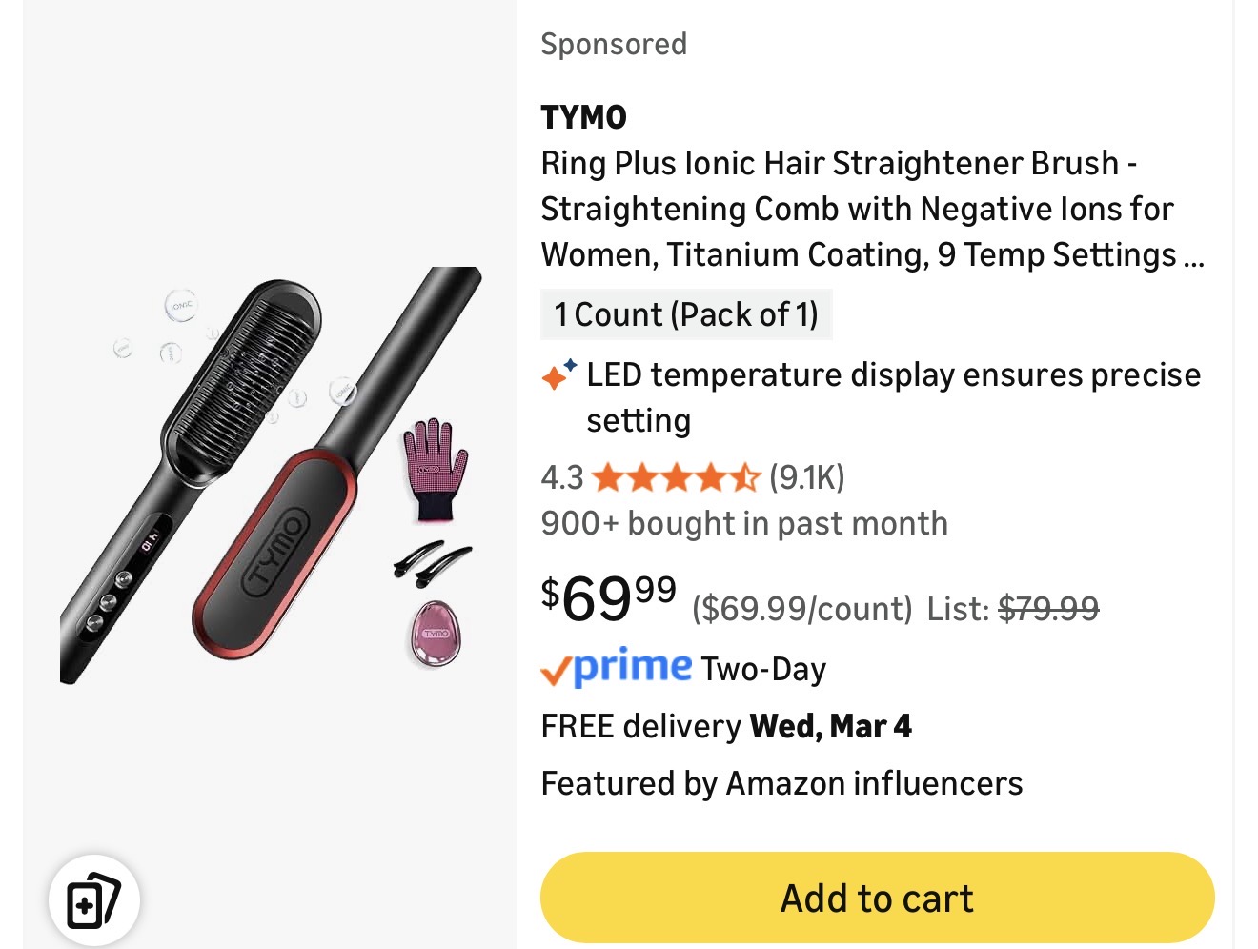Click the black hair clips in image
This screenshot has height=949, width=1258.
(432, 563)
